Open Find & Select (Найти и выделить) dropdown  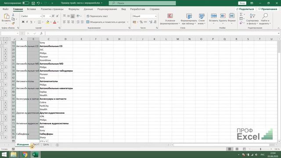265,19
